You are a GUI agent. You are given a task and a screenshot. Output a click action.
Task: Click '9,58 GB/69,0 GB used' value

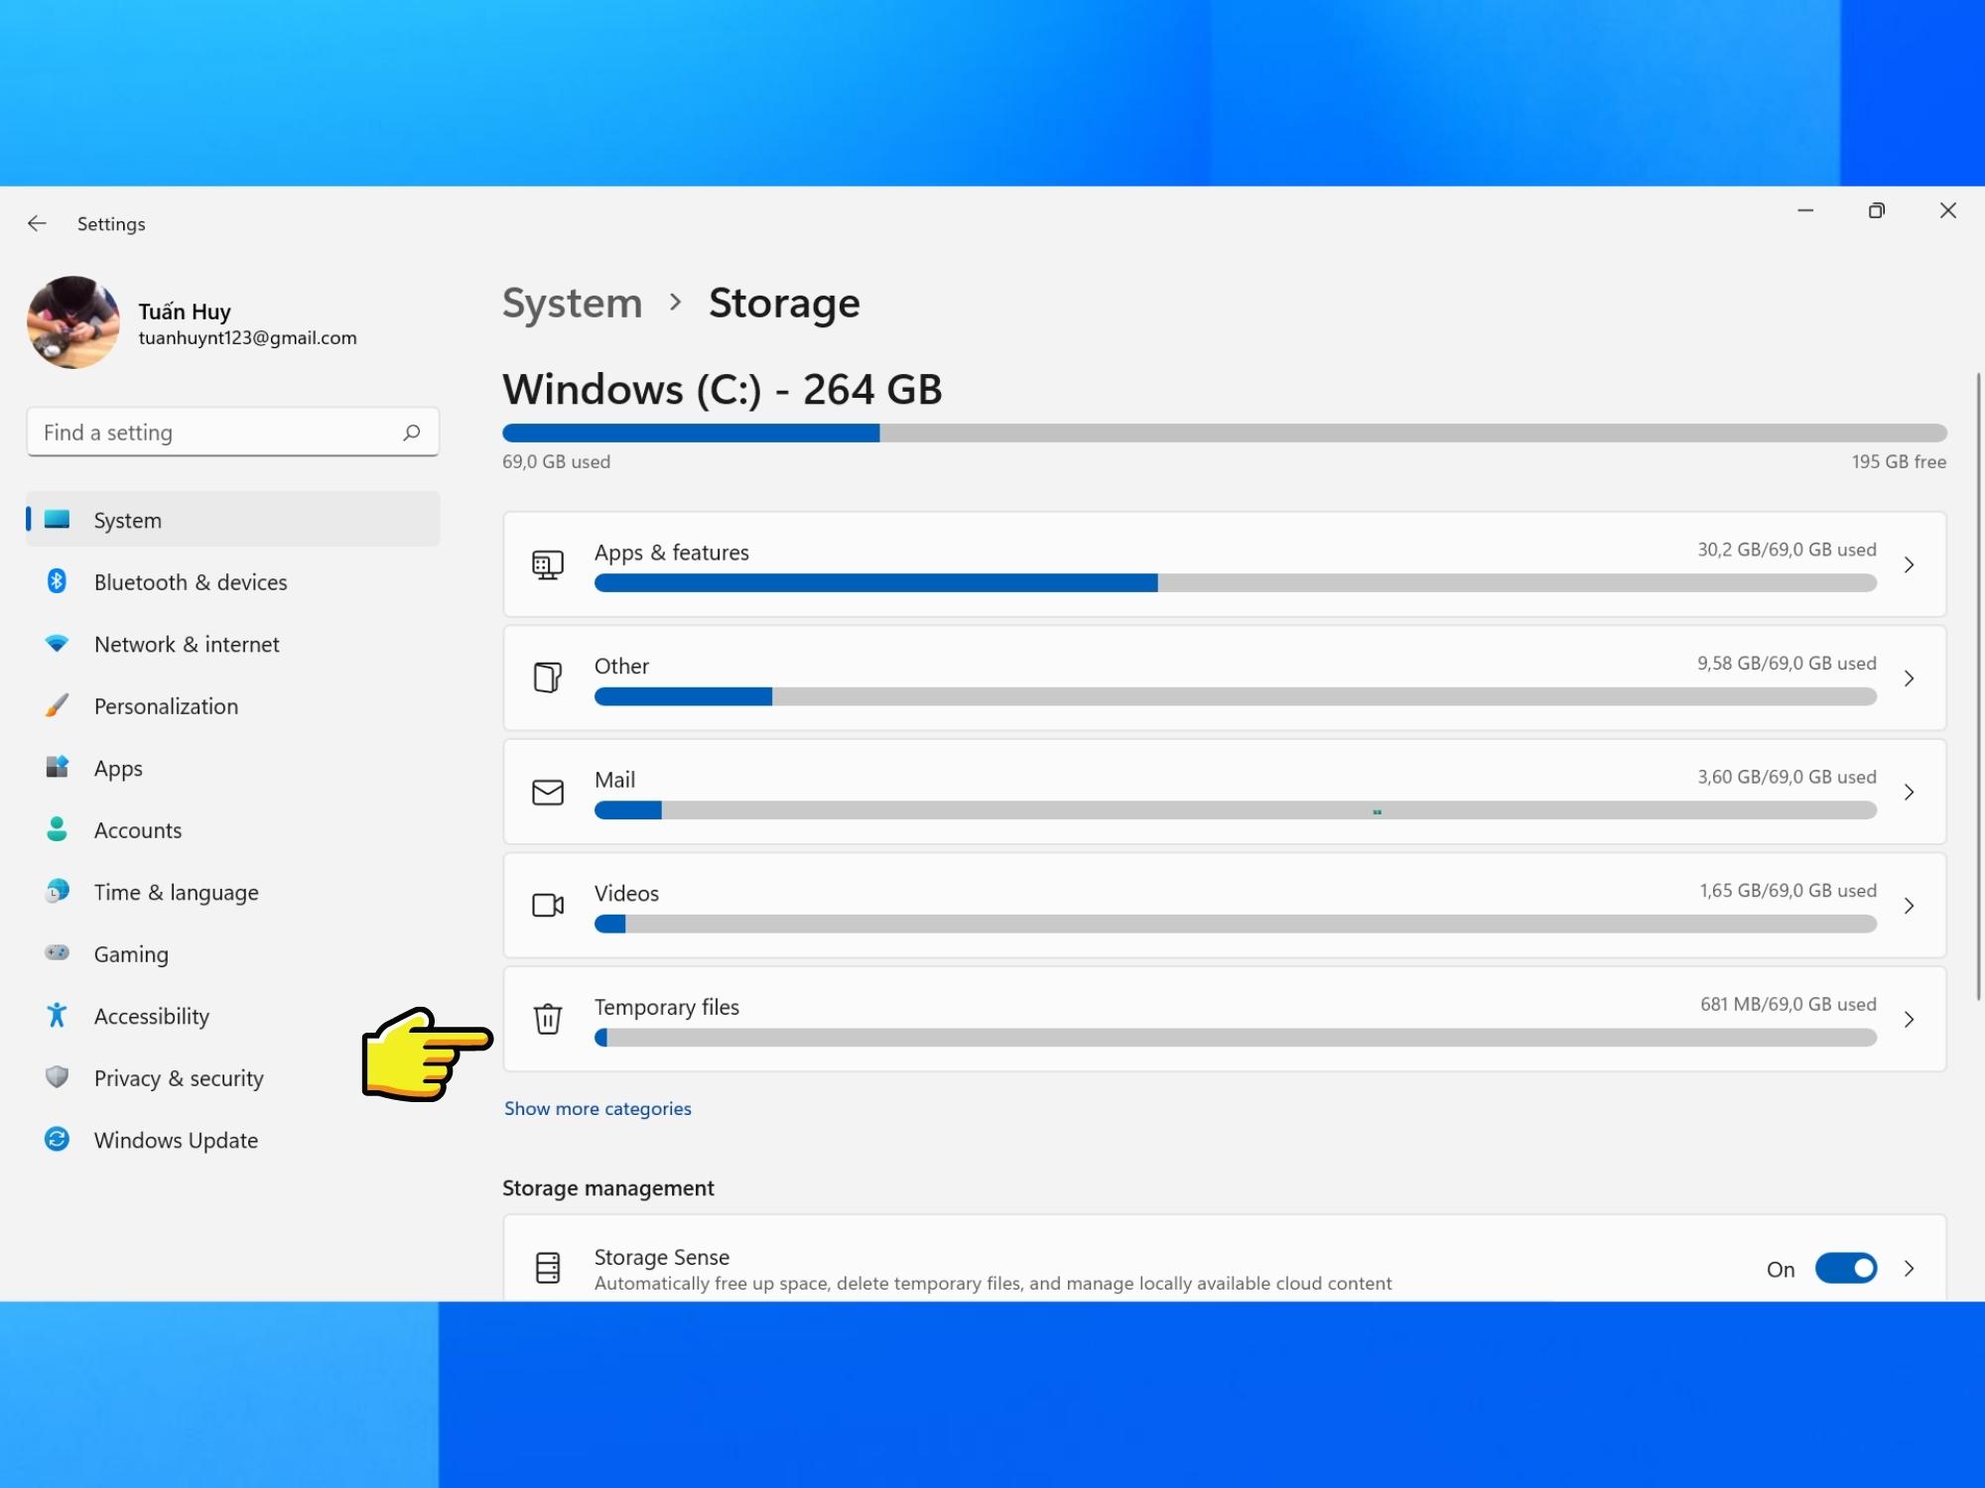[1786, 663]
